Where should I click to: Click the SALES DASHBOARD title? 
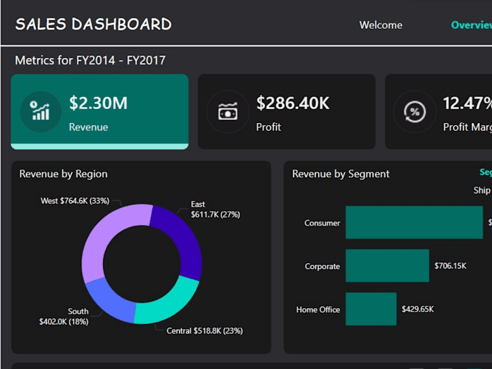(x=93, y=24)
